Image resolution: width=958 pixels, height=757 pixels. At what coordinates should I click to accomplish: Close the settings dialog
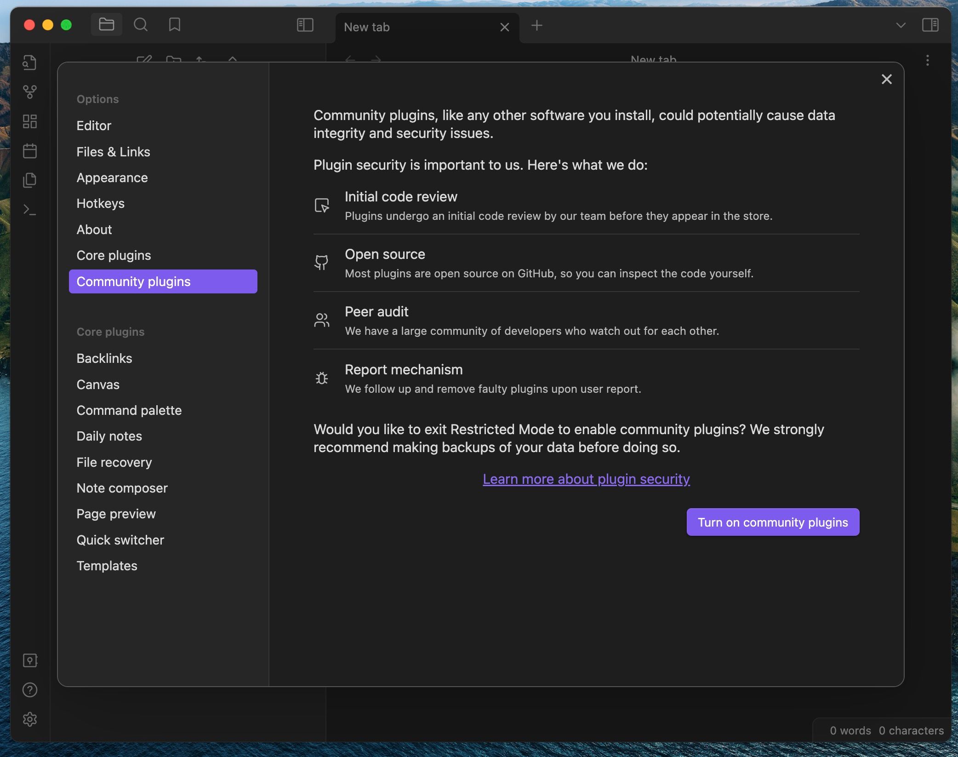tap(886, 79)
